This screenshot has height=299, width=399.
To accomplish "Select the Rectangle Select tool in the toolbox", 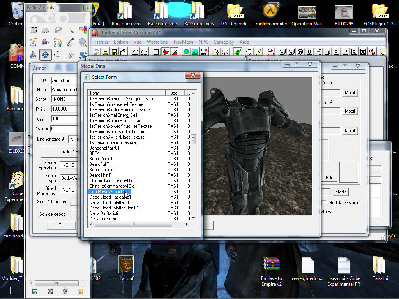I will [34, 30].
